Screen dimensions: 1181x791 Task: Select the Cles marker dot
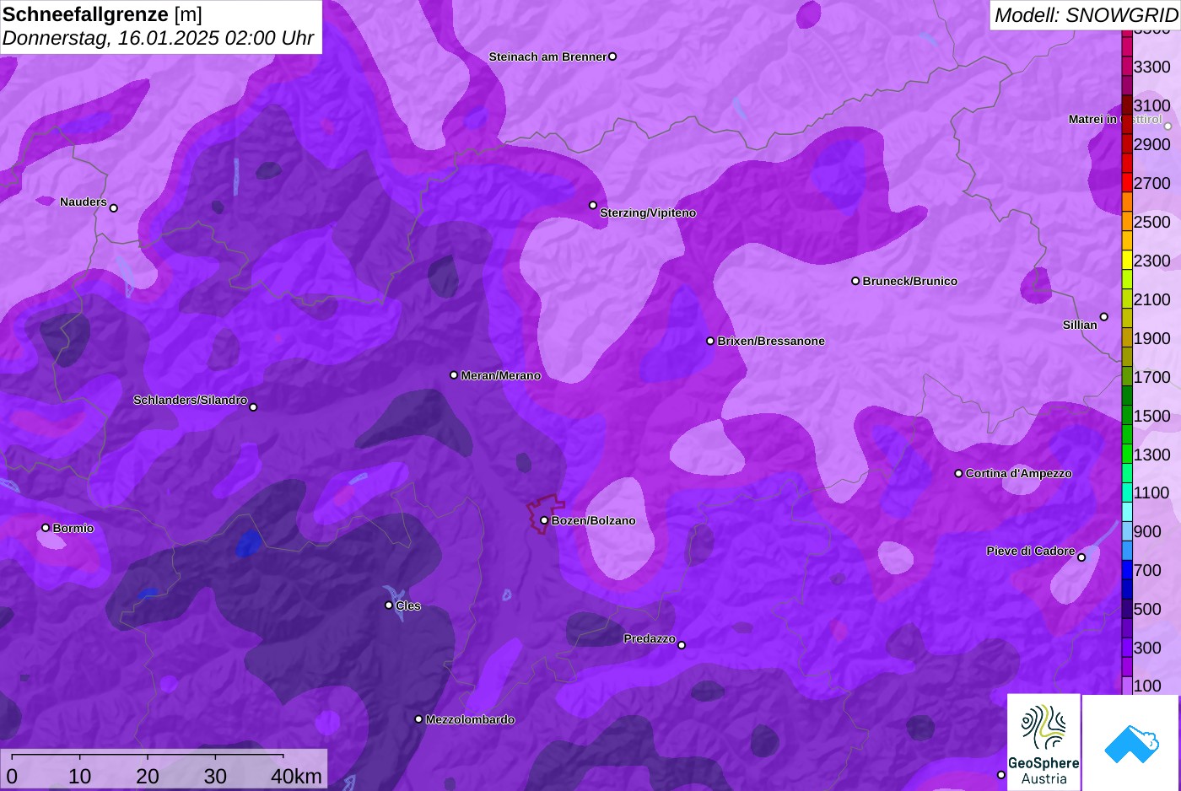click(389, 605)
